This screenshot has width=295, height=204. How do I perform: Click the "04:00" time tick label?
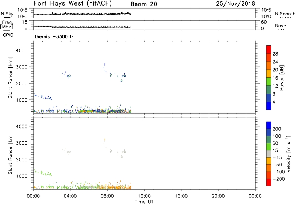70,196
